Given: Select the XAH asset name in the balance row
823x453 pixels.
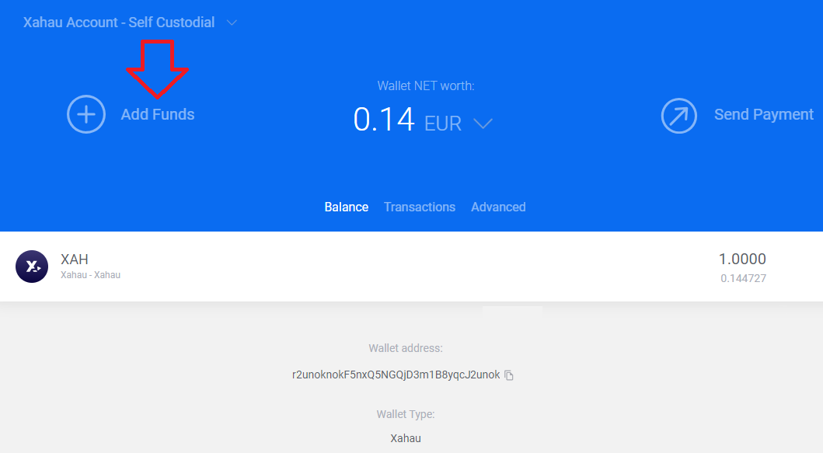Looking at the screenshot, I should pyautogui.click(x=75, y=260).
